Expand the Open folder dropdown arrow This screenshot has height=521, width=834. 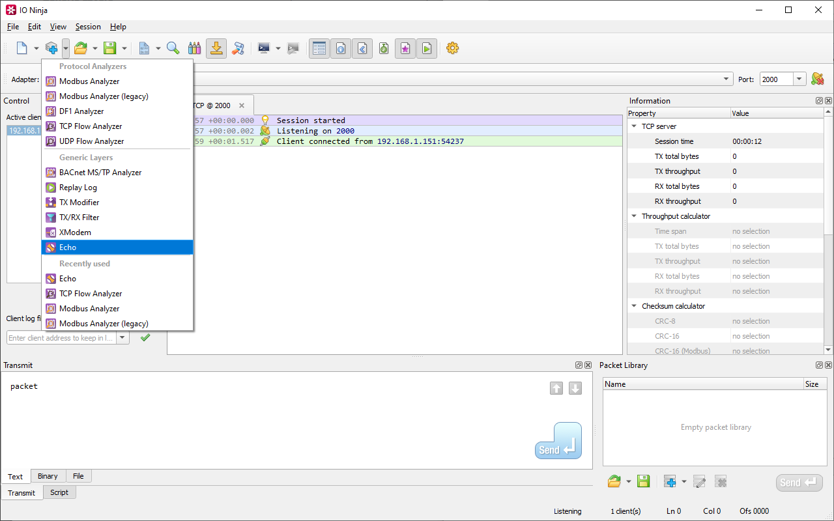[x=95, y=48]
